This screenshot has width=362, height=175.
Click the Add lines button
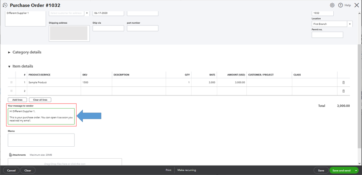17,100
